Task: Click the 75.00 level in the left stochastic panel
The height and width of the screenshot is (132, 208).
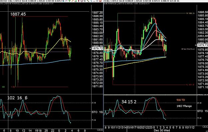Action: [94, 120]
